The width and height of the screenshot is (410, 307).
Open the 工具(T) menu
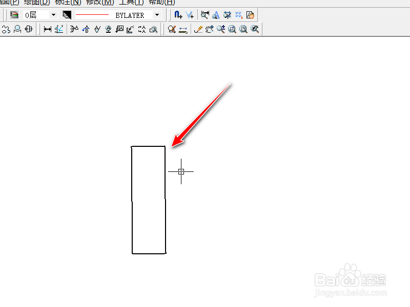131,3
